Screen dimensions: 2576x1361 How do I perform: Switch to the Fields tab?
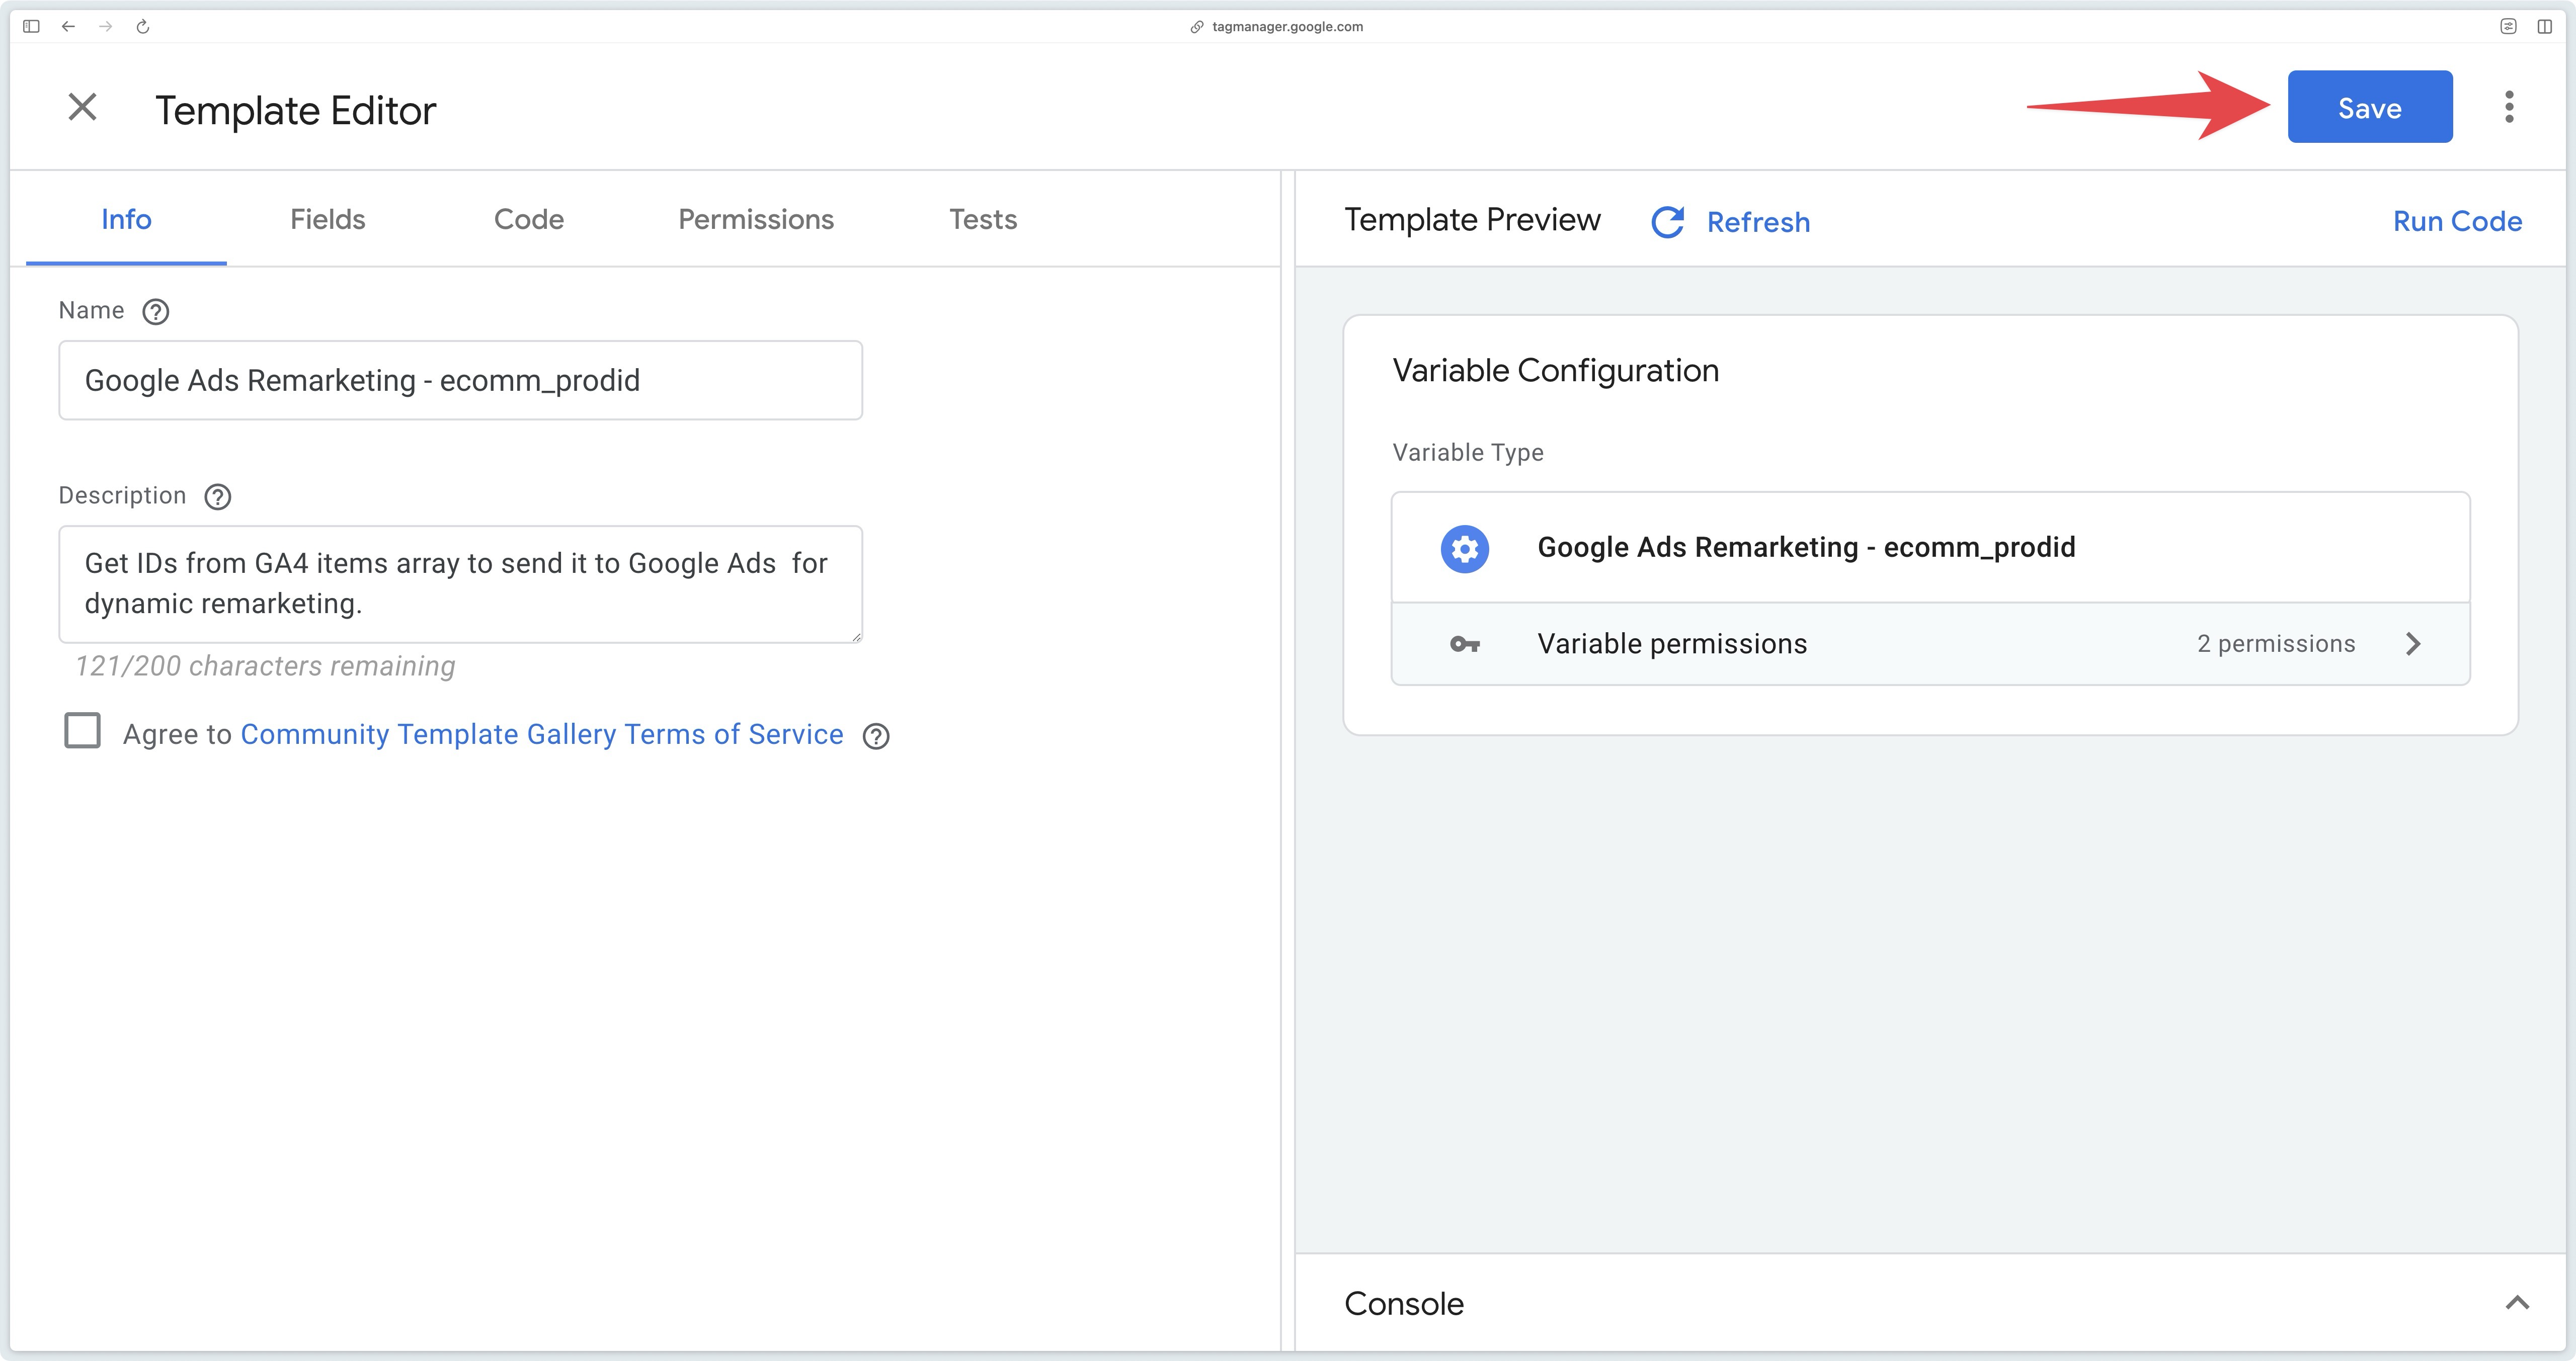(328, 219)
